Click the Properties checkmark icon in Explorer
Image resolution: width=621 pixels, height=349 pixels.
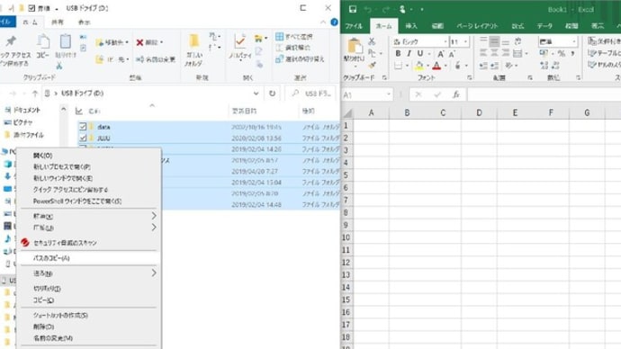(240, 41)
